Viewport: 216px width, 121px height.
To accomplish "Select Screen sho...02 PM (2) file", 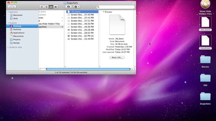I will [82, 36].
